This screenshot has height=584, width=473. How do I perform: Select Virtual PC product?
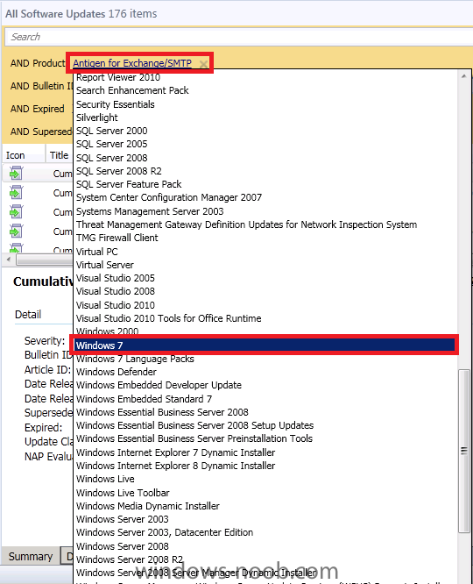pyautogui.click(x=96, y=252)
